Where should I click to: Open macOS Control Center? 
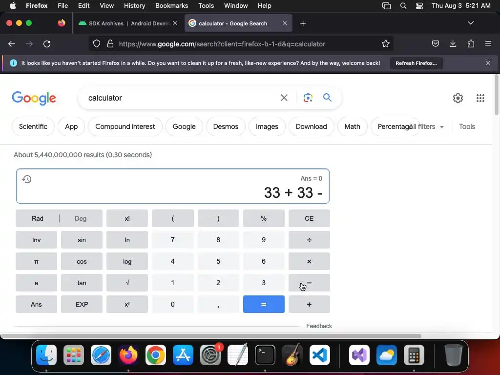coord(419,6)
